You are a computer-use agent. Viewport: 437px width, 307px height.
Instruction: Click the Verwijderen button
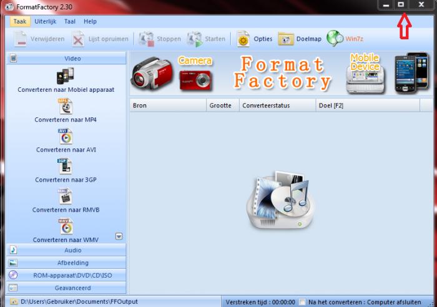click(38, 39)
